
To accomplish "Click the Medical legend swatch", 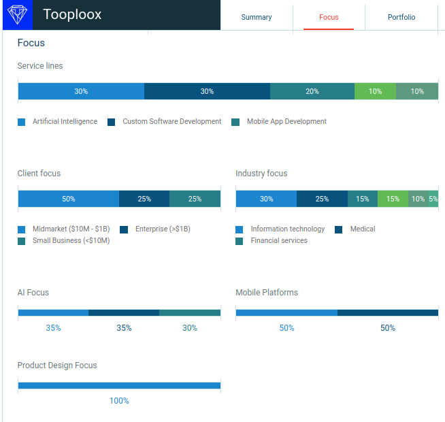I will [x=339, y=229].
